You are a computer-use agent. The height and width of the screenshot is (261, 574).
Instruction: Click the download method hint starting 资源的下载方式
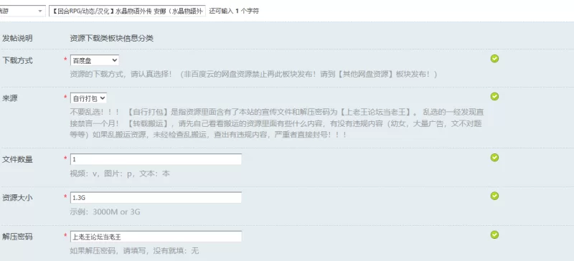(254, 74)
